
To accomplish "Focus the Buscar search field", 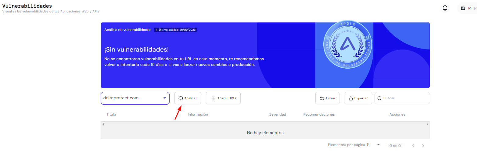I will [x=402, y=98].
